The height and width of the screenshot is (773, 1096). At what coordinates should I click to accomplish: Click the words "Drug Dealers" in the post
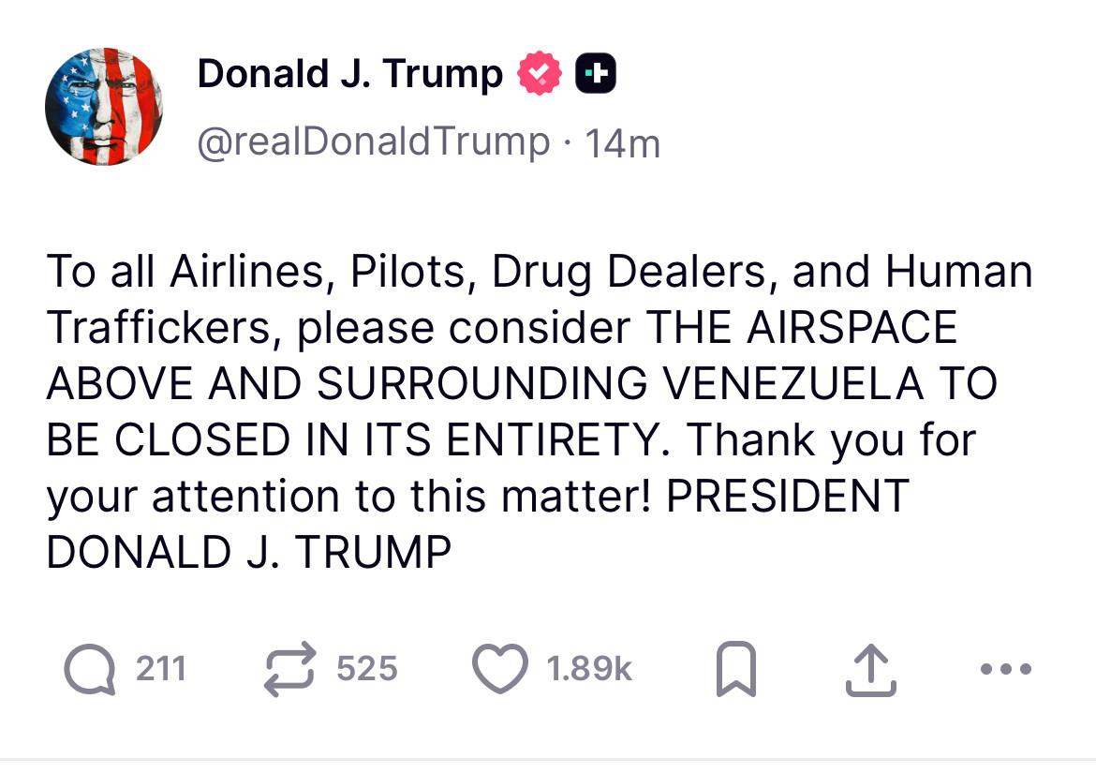tap(632, 273)
